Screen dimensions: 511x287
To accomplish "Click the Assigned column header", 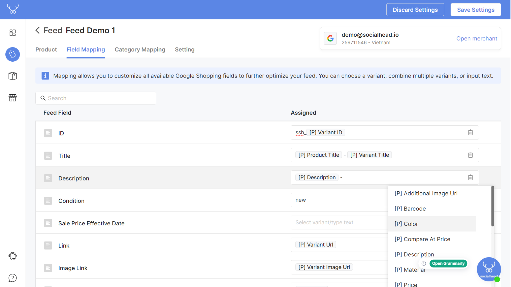I will (303, 113).
